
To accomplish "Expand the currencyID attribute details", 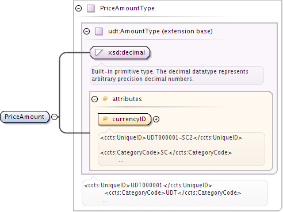I will (x=156, y=119).
